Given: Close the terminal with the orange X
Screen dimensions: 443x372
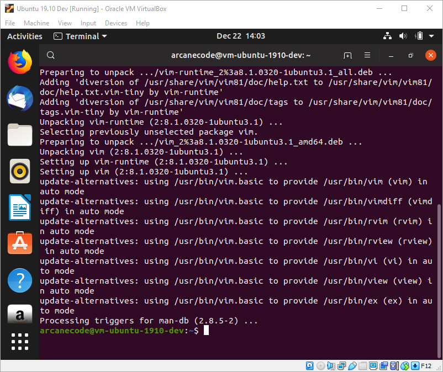Looking at the screenshot, I should 430,55.
